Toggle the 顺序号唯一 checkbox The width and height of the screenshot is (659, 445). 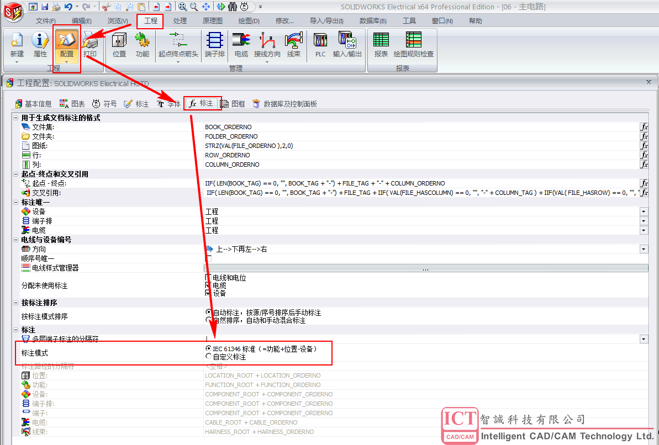click(208, 258)
